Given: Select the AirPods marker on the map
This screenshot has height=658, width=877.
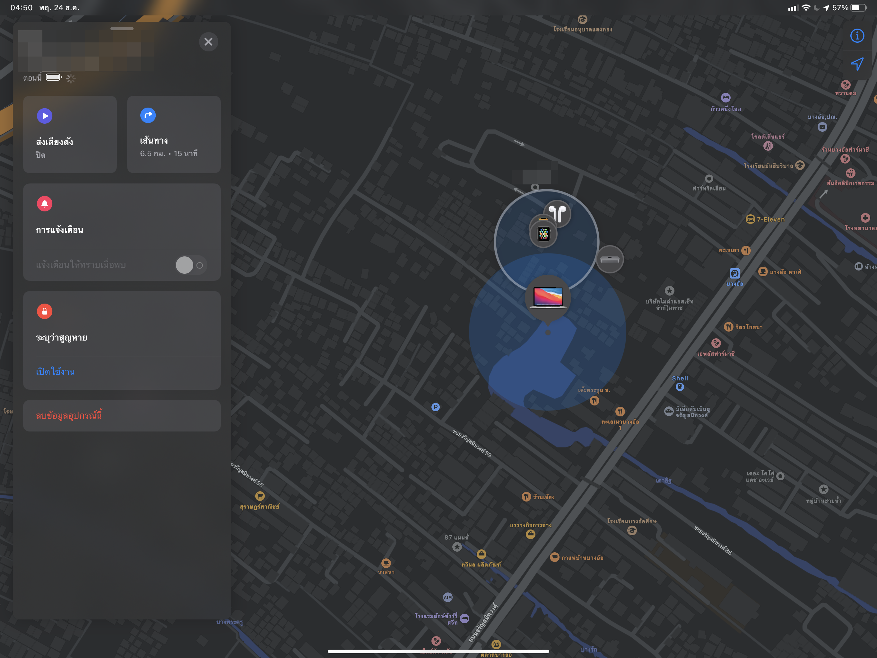Looking at the screenshot, I should (x=558, y=214).
